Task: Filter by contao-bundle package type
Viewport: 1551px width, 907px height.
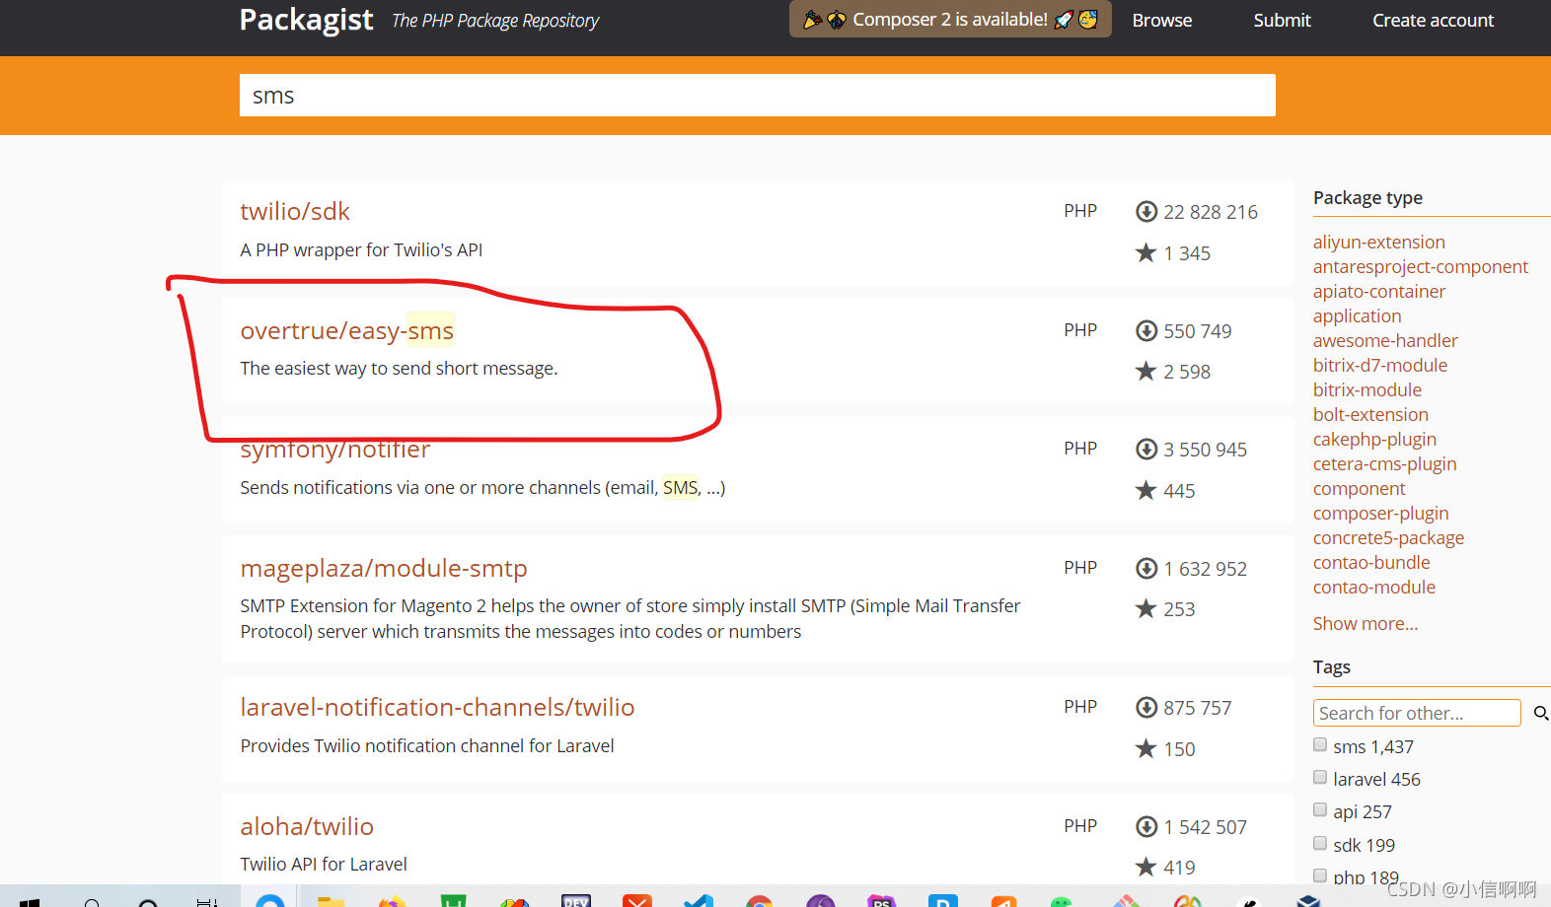Action: click(x=1371, y=563)
